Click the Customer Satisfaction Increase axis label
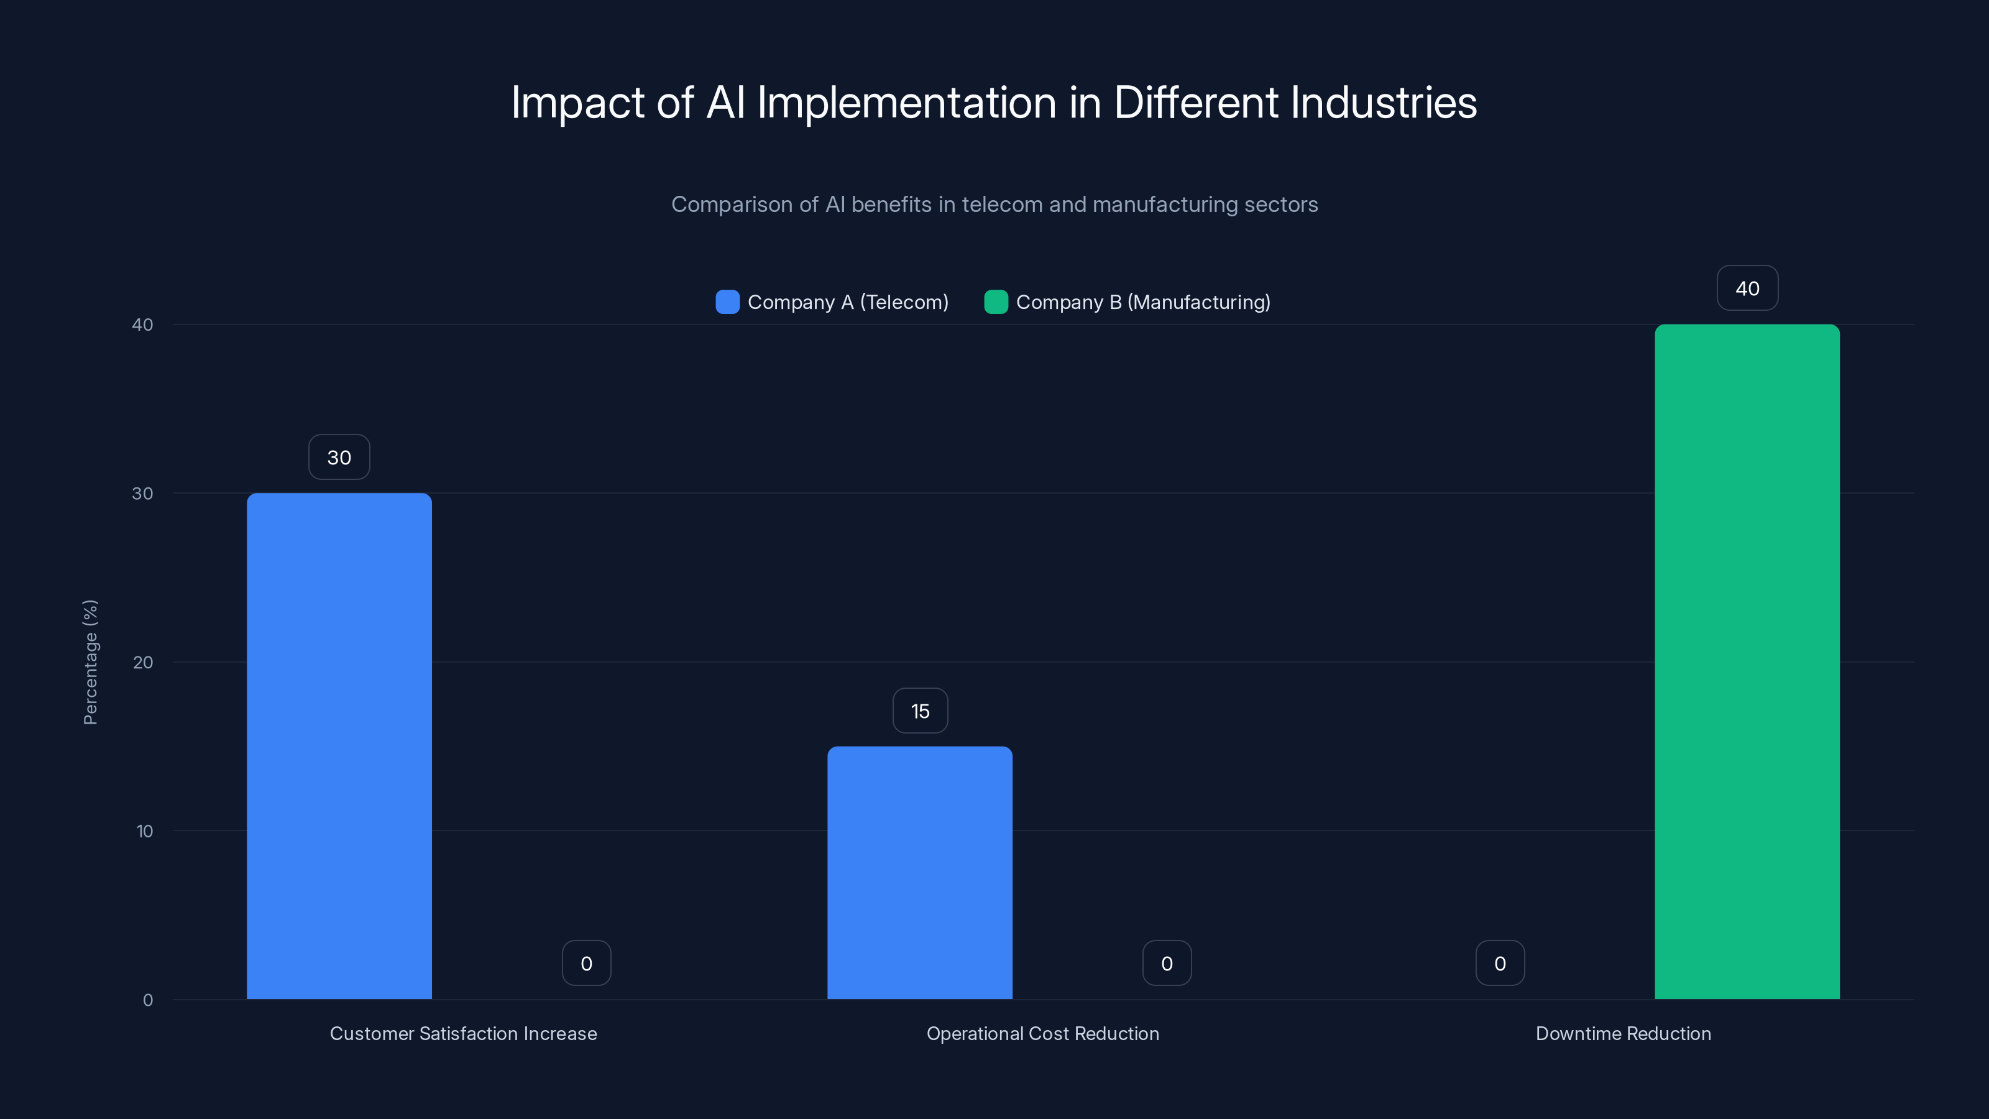Viewport: 1989px width, 1119px height. point(463,1033)
